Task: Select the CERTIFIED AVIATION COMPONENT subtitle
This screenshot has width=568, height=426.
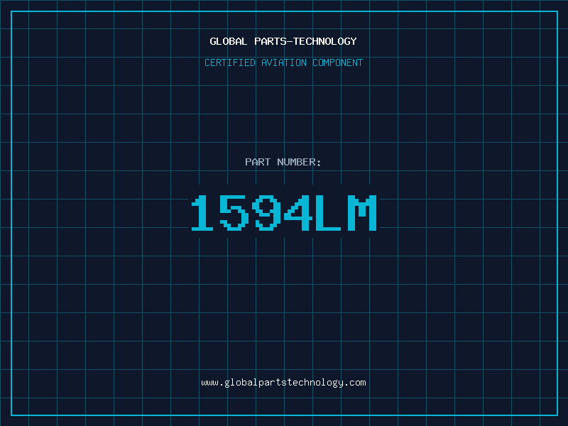Action: tap(283, 62)
